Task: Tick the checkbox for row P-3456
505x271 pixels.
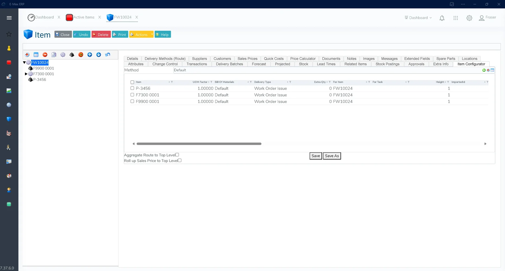Action: [x=132, y=88]
